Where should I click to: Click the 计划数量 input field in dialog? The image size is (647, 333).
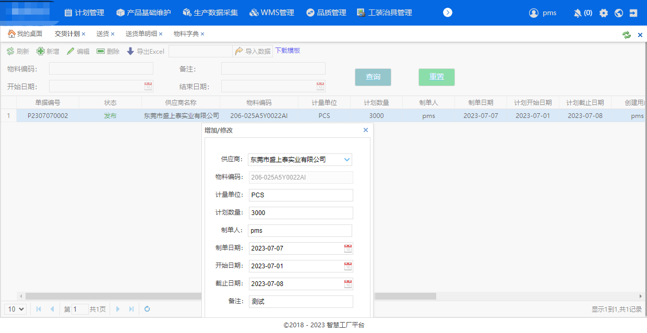pyautogui.click(x=301, y=213)
